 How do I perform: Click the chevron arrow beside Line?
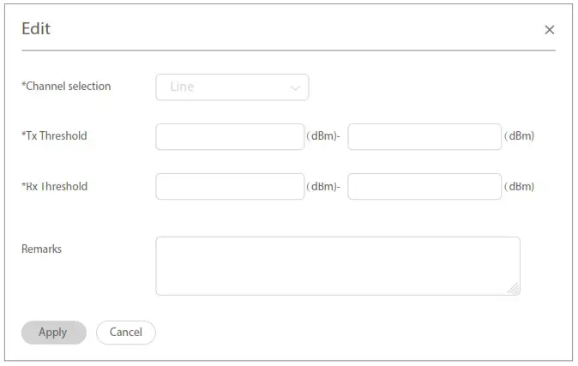pyautogui.click(x=295, y=87)
